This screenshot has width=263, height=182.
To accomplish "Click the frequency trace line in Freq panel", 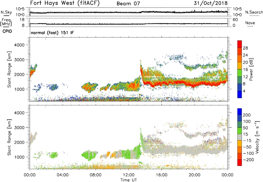I will click(x=129, y=24).
